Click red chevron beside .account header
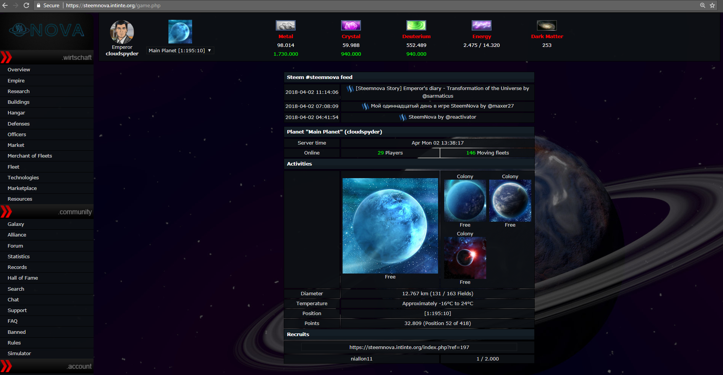This screenshot has height=375, width=723. pos(6,366)
